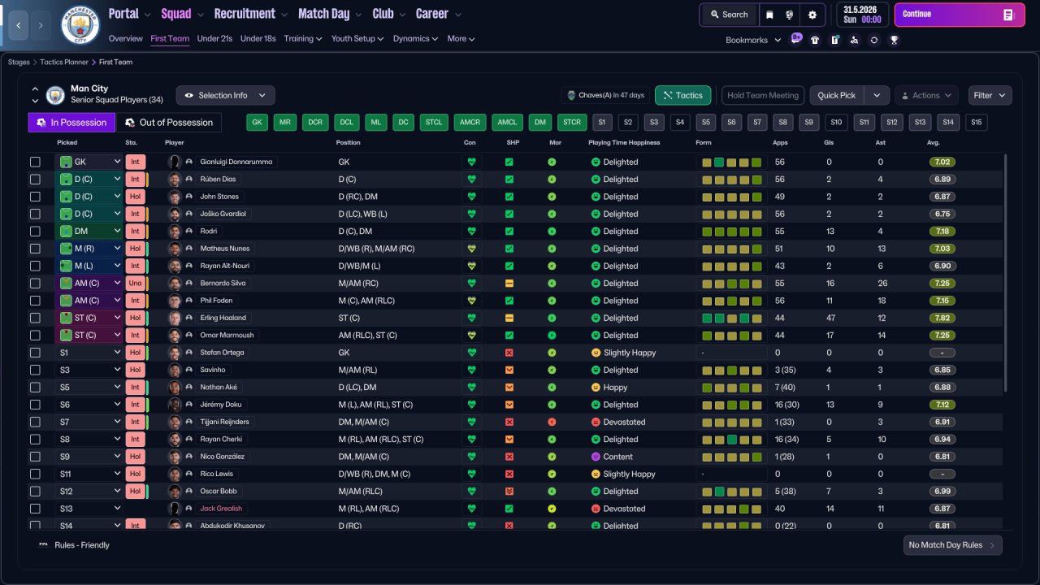The height and width of the screenshot is (585, 1040).
Task: Click the kit shirt shortcut icon
Action: coord(815,40)
